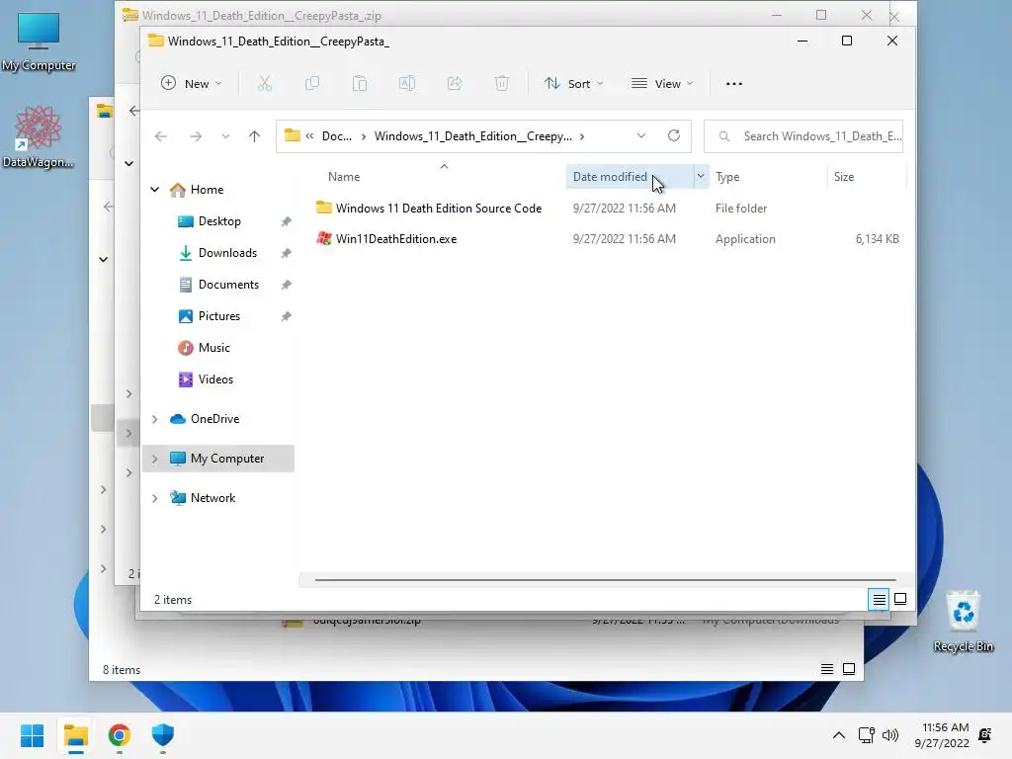1012x759 pixels.
Task: Expand the My Computer tree node
Action: click(155, 459)
